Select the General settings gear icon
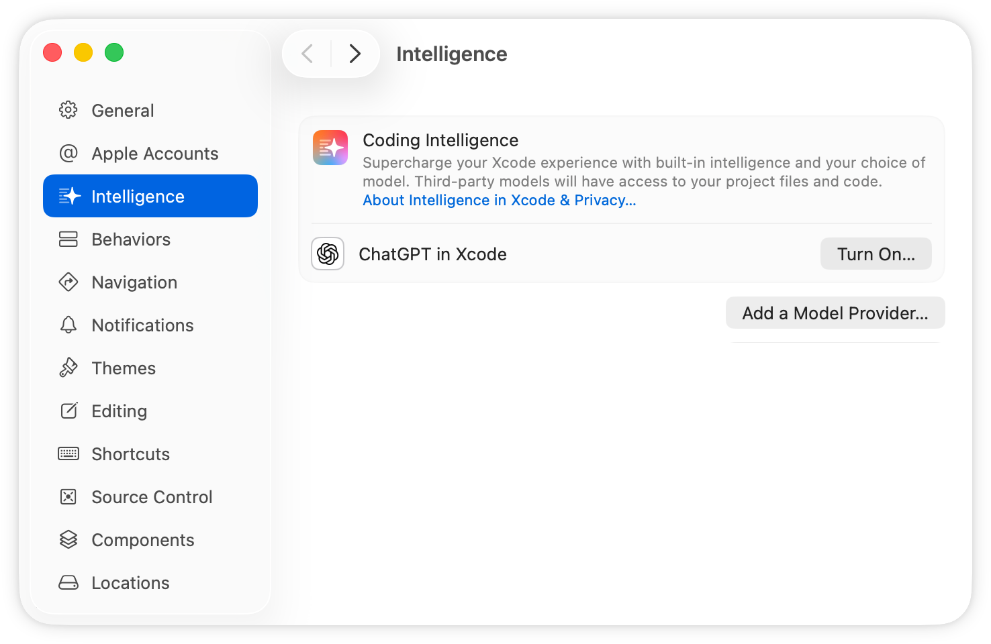Image resolution: width=991 pixels, height=644 pixels. [68, 110]
